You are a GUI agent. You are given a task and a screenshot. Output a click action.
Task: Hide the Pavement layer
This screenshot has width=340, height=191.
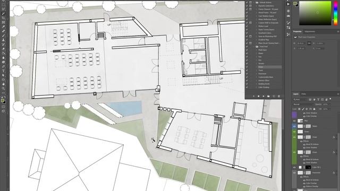click(x=294, y=172)
